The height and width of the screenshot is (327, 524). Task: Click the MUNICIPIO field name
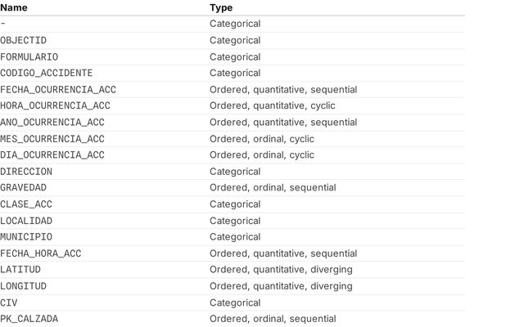(26, 237)
